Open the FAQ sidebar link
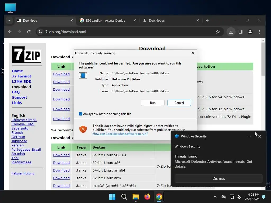This screenshot has height=203, width=271. [x=16, y=92]
